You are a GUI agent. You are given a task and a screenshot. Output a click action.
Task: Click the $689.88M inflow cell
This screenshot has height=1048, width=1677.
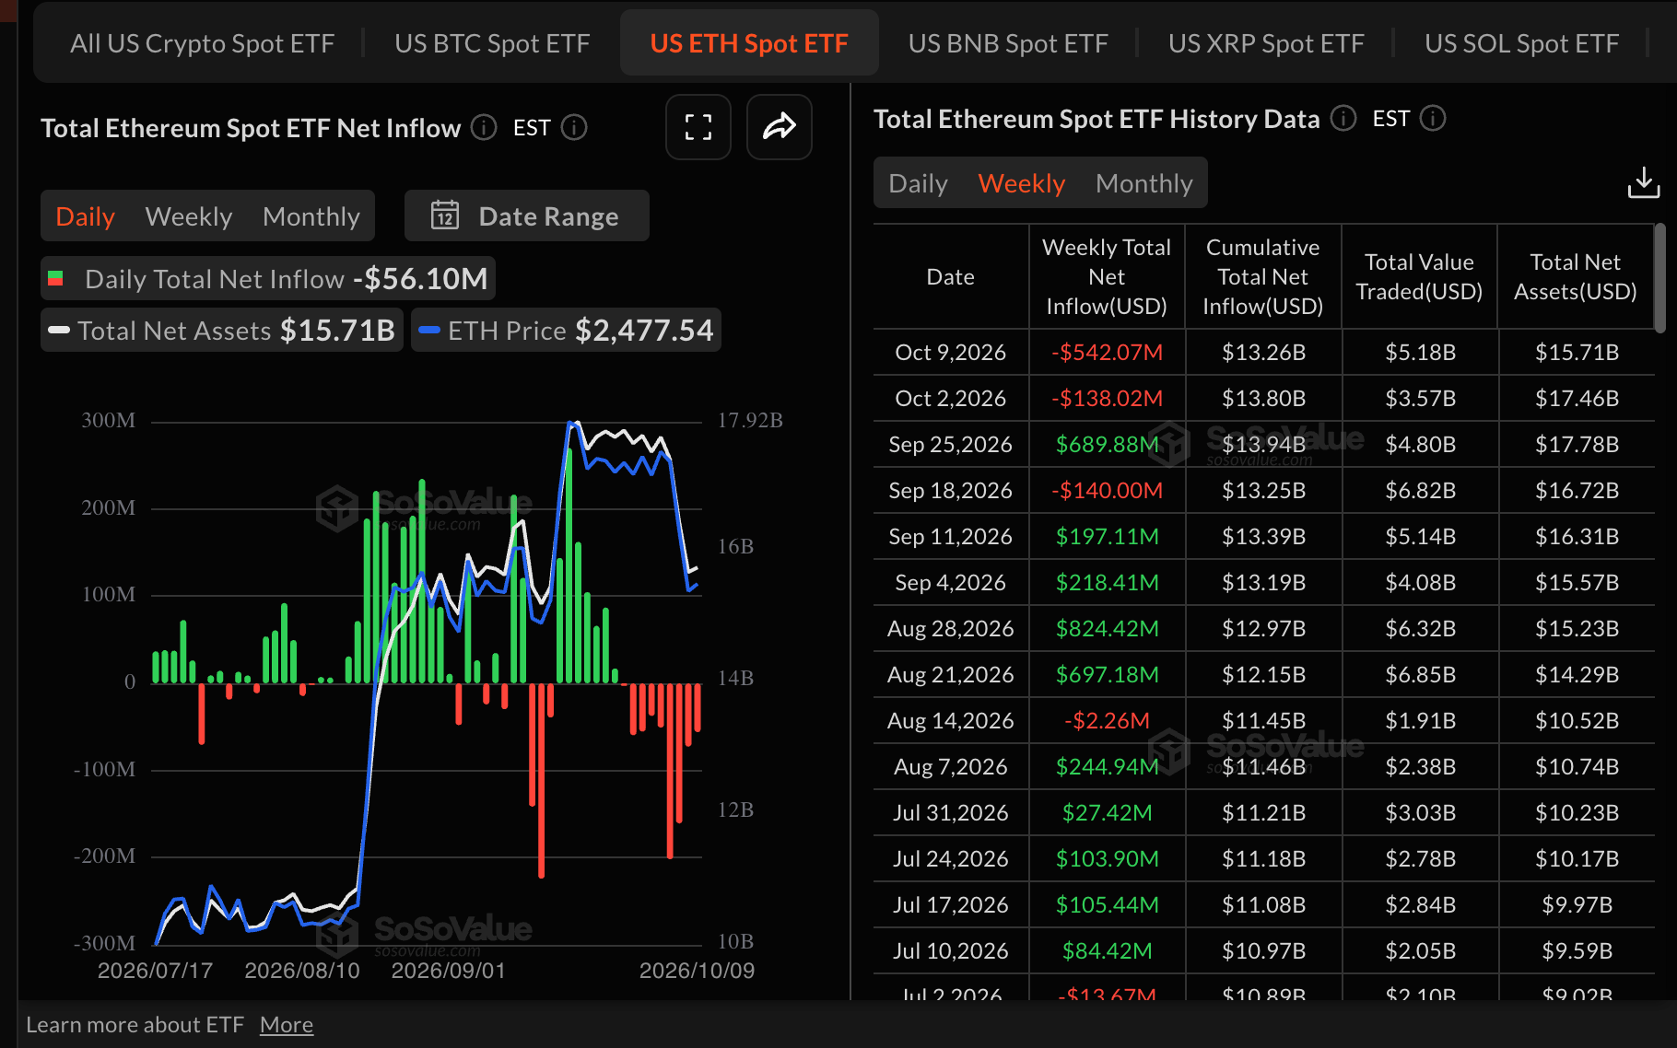(x=1107, y=444)
